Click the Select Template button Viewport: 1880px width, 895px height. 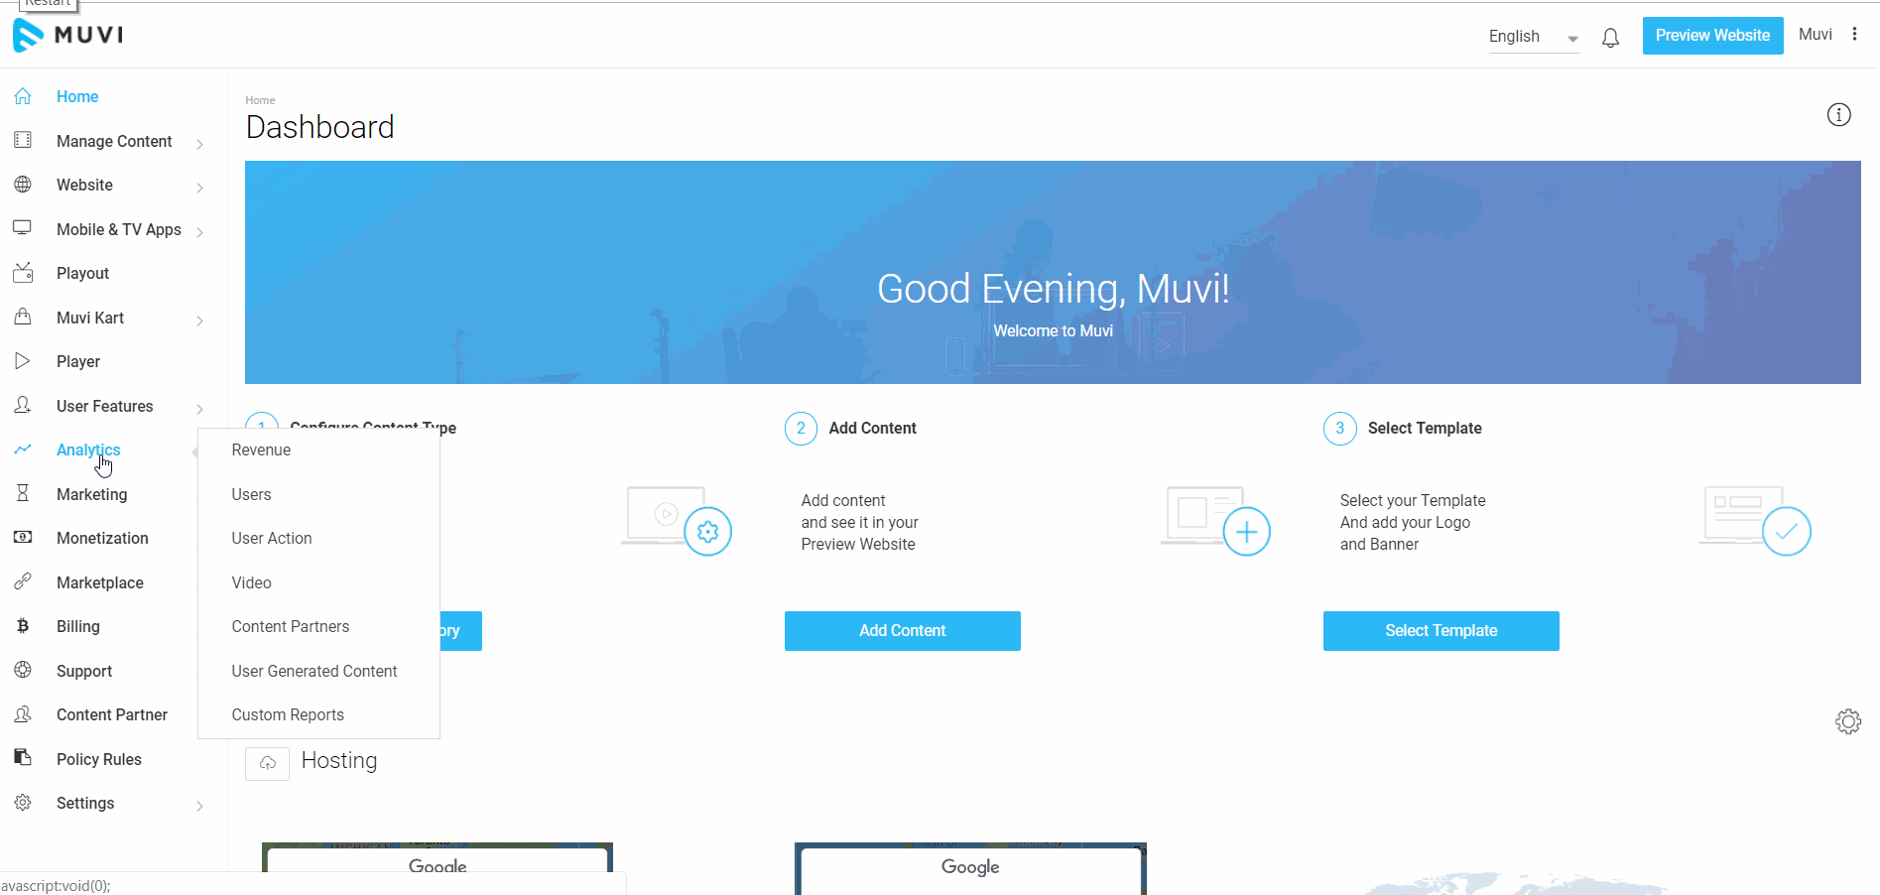(1441, 631)
